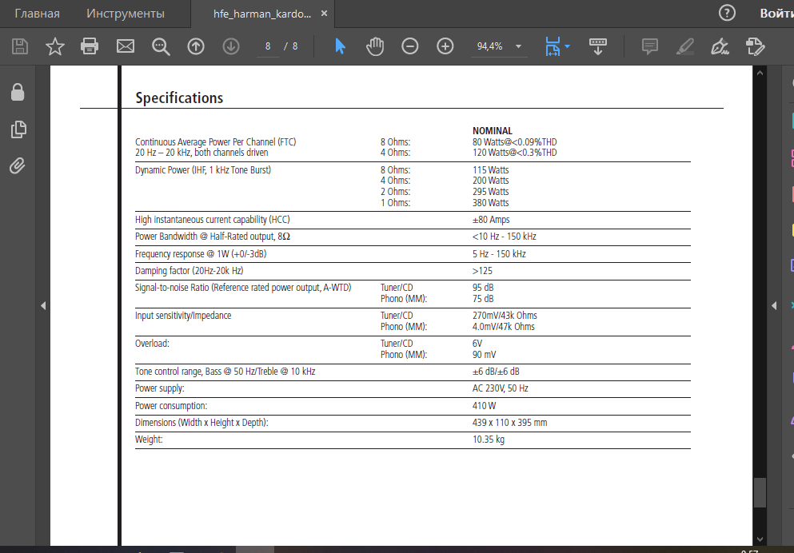Open the Инструменты tab

(x=125, y=14)
